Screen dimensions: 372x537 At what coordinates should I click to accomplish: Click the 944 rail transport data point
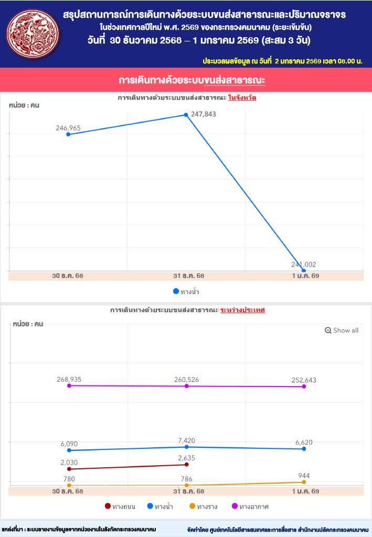click(x=304, y=482)
